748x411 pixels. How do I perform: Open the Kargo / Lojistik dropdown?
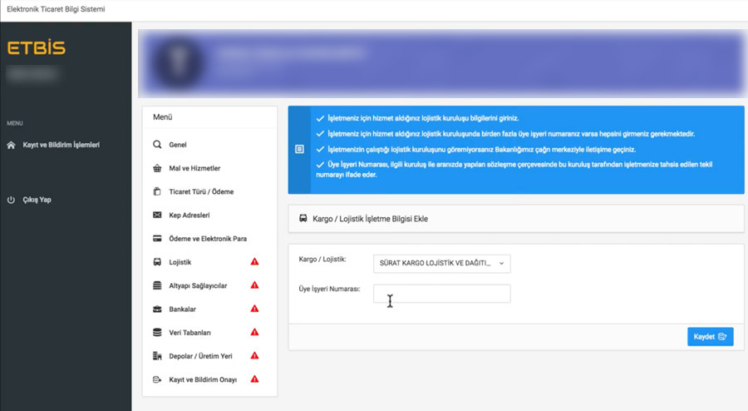tap(442, 264)
